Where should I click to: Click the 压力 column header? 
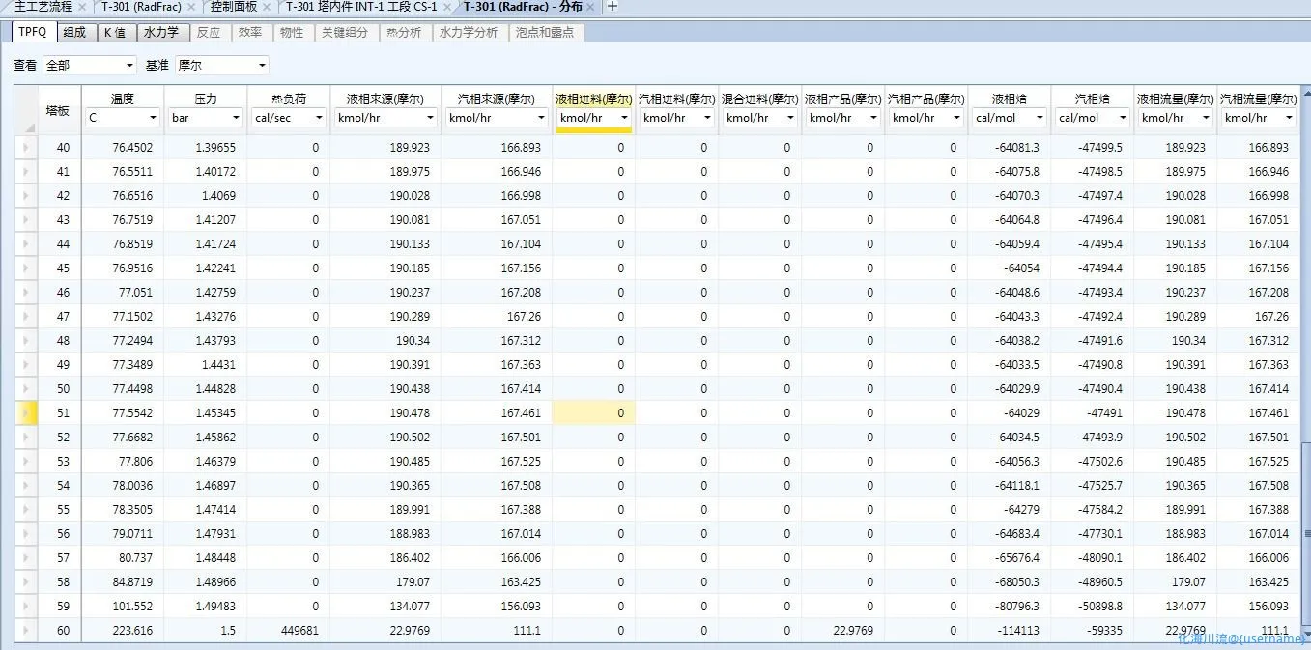[205, 99]
